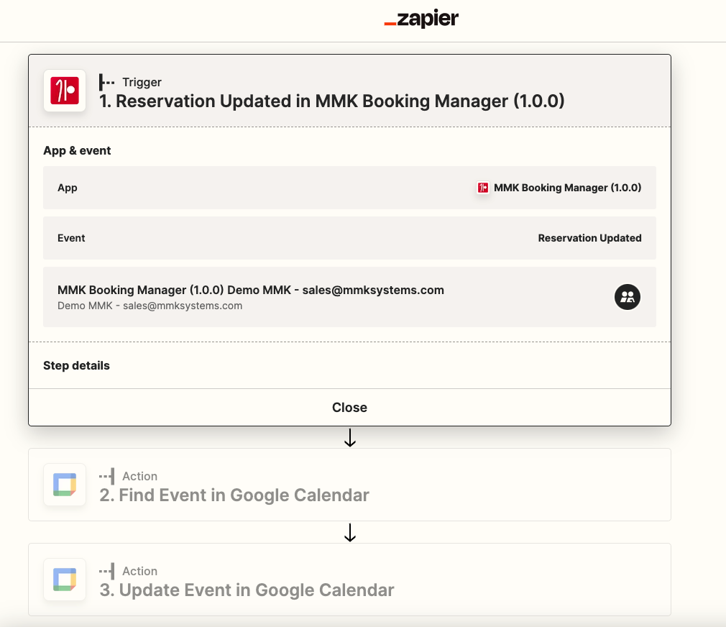
Task: Close the trigger details panel
Action: point(349,408)
